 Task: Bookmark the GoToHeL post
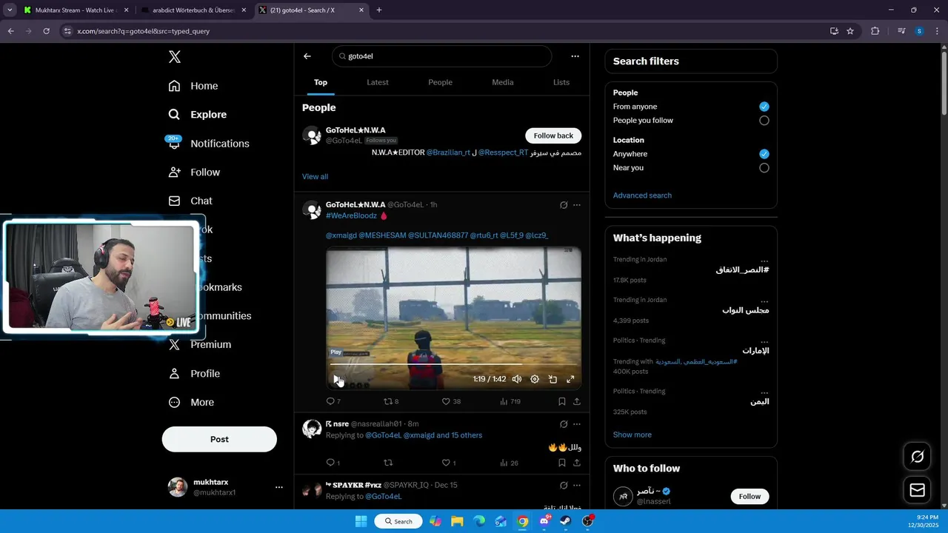pyautogui.click(x=562, y=401)
